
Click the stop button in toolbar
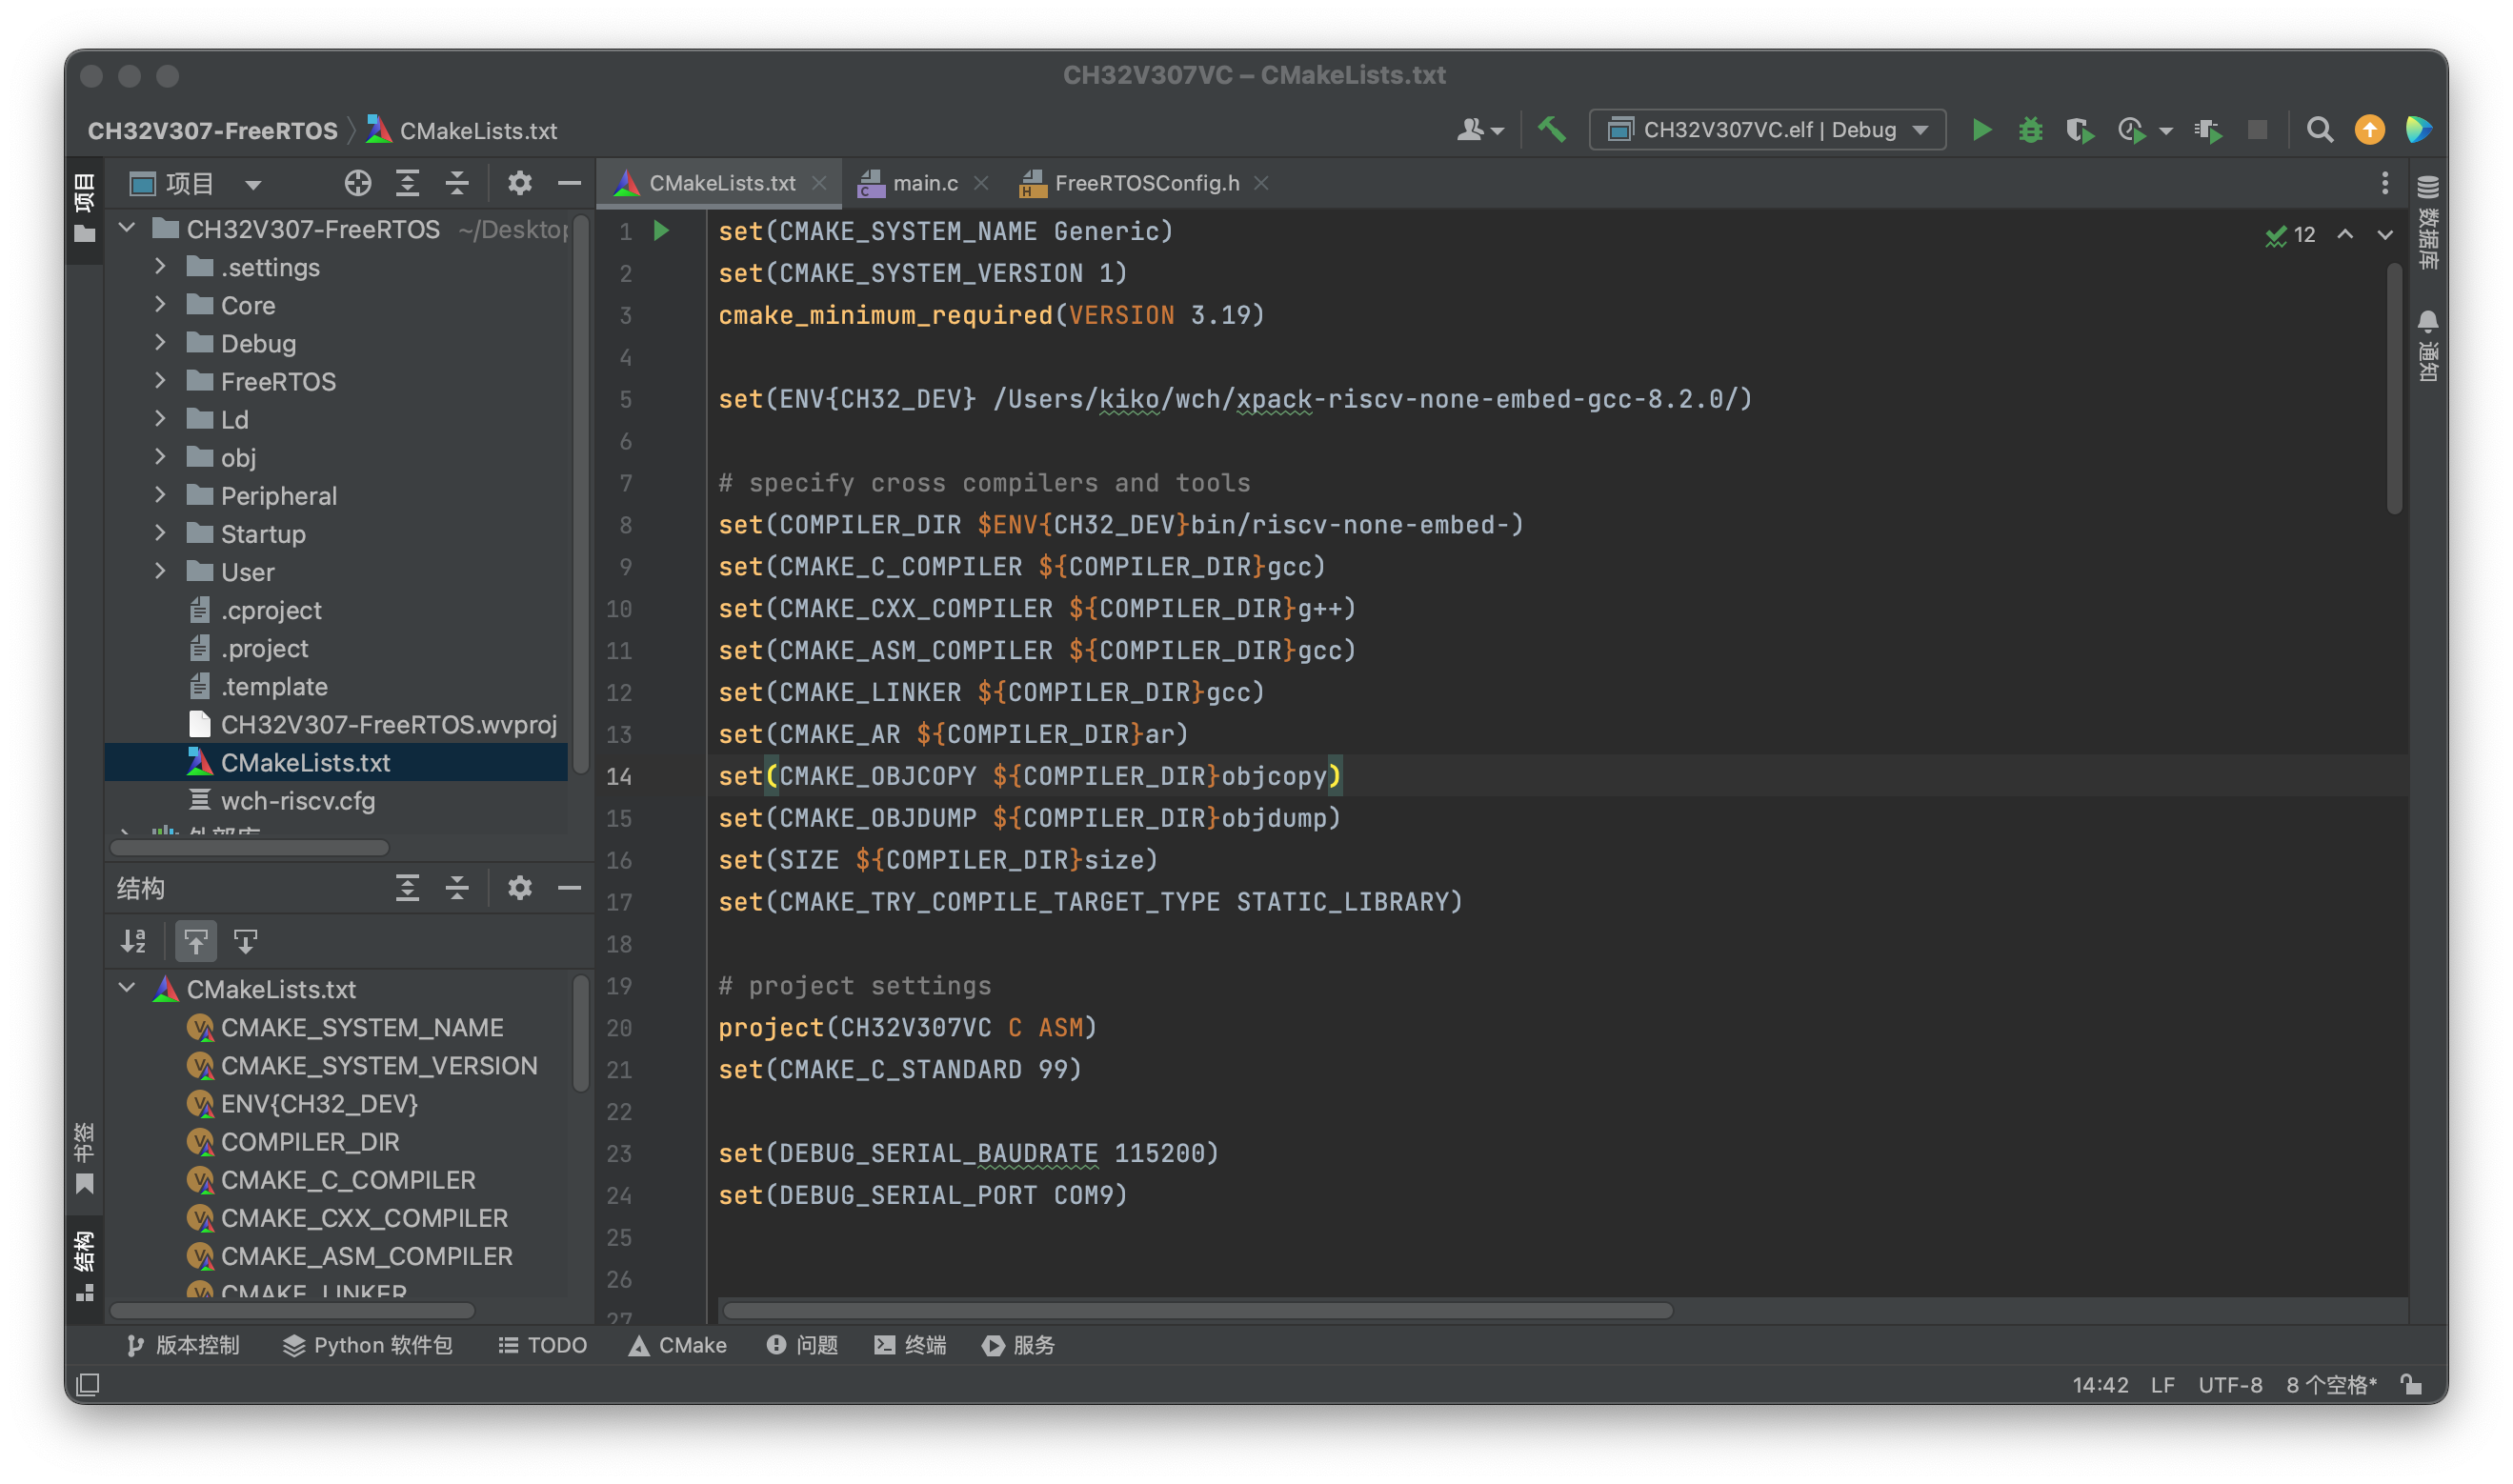[x=2257, y=130]
